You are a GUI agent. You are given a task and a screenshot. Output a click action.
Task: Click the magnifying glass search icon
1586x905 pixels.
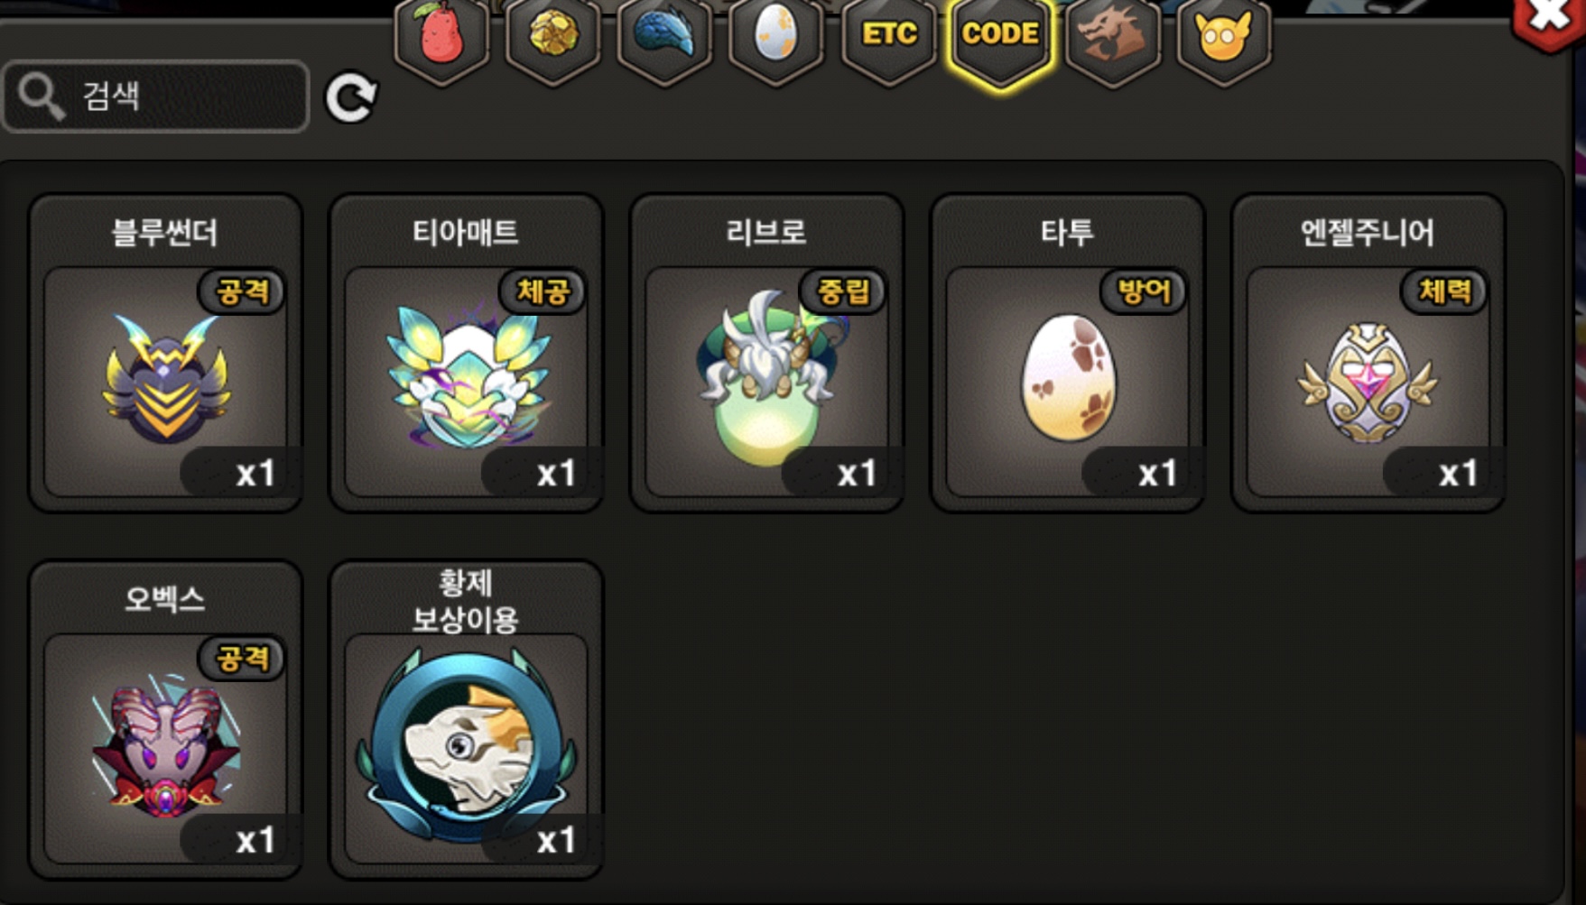pyautogui.click(x=42, y=96)
